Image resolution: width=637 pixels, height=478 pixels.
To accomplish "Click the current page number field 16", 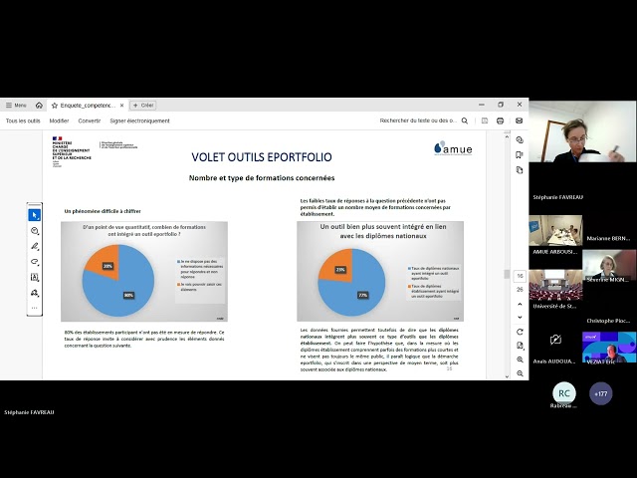I will tap(520, 276).
